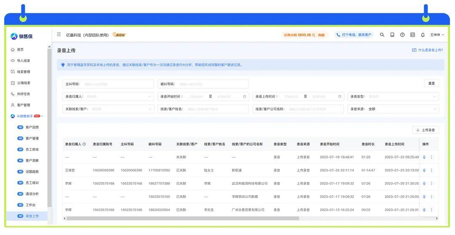The width and height of the screenshot is (455, 235).
Task: Click the 录音开始时间 start date field
Action: 196,96
